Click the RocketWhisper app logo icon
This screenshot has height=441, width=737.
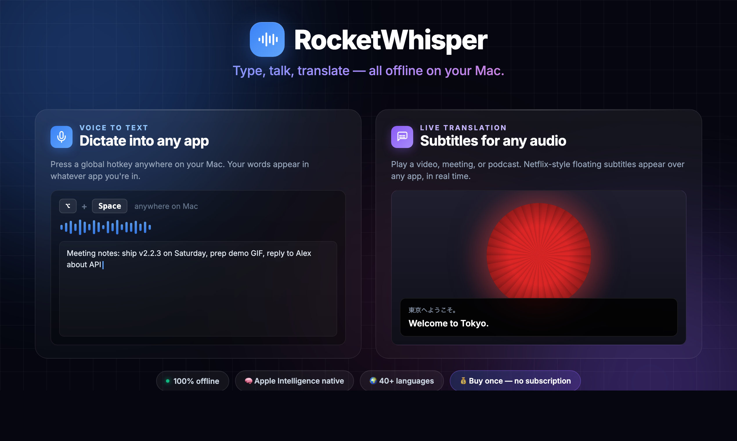[x=267, y=39]
